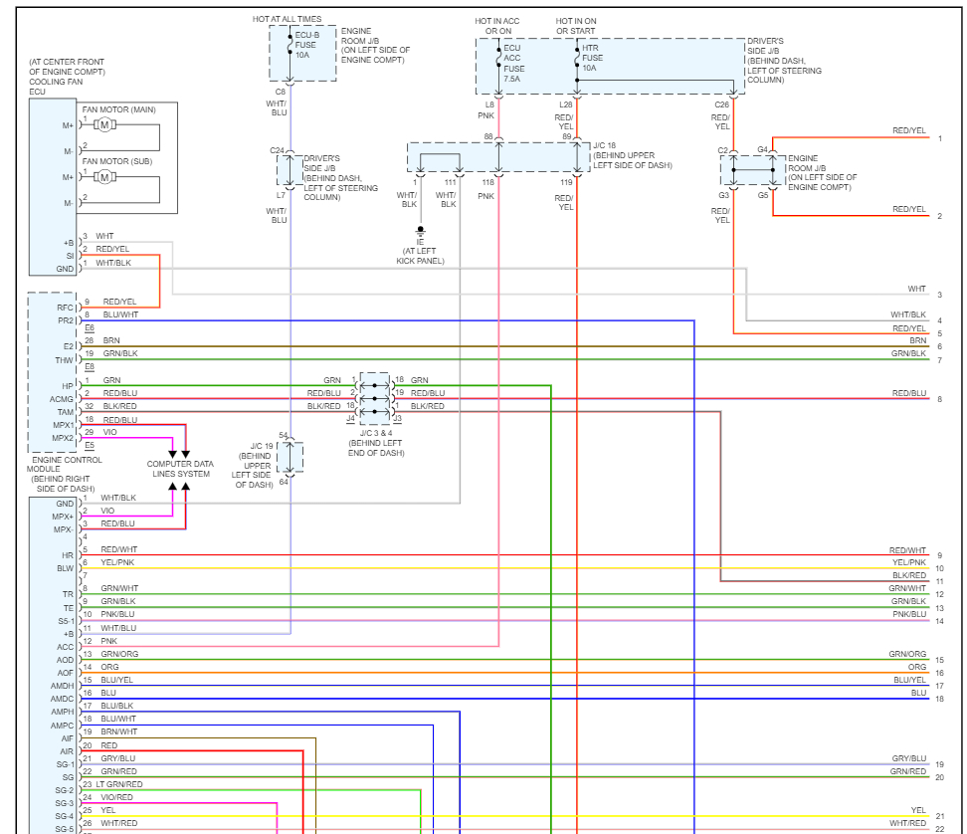Select the HTR FUSE 10A label
967x834 pixels.
[x=592, y=58]
